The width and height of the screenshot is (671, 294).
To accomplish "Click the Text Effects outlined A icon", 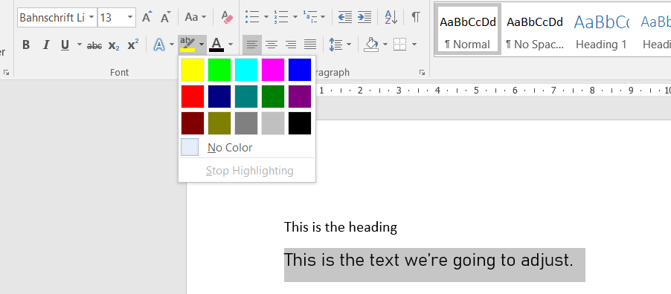I will pyautogui.click(x=159, y=45).
